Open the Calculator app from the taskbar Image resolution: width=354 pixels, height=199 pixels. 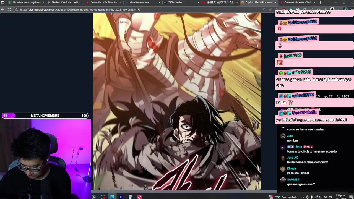click(130, 197)
